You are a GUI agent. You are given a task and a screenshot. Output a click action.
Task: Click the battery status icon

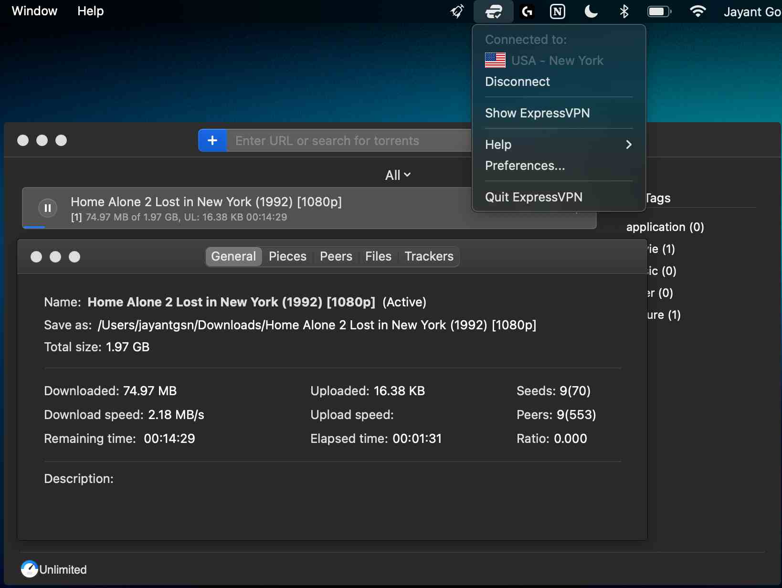click(659, 11)
